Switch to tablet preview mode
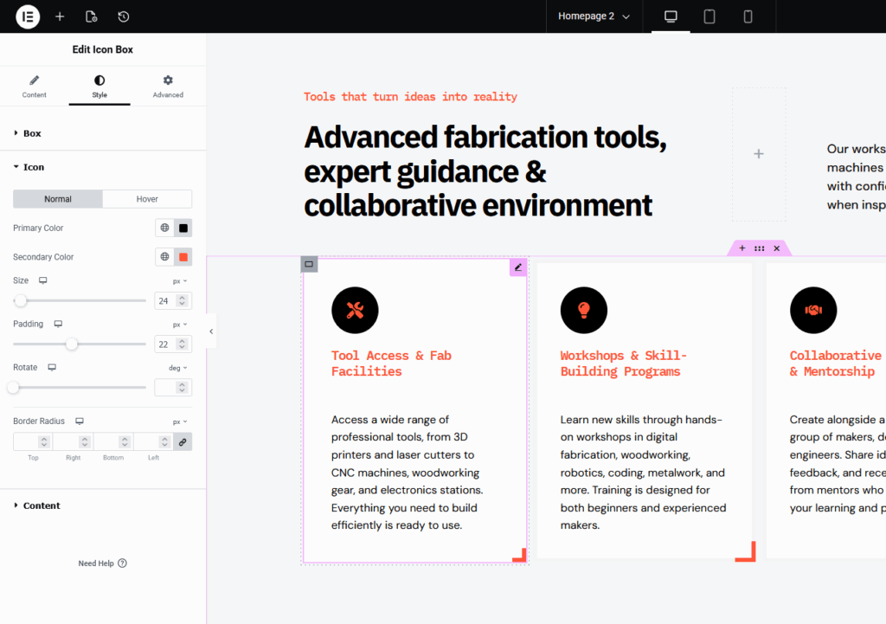This screenshot has width=886, height=624. point(709,16)
